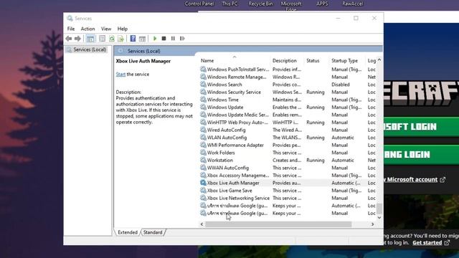Click the vertical scrollbar thumb in services list
The image size is (459, 258).
379,209
